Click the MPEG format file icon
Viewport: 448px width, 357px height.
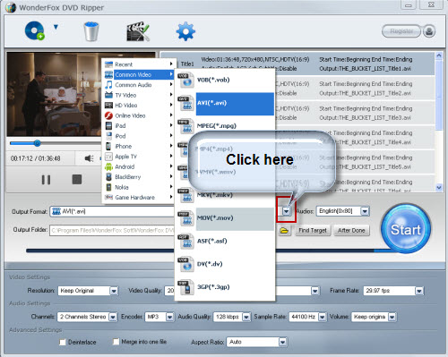[185, 126]
